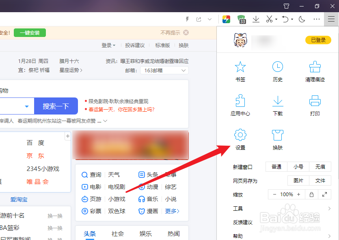Open the downloads arrow in toolbar
339x240 pixels.
tap(256, 19)
